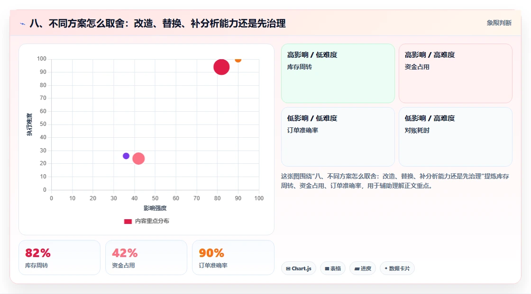This screenshot has height=294, width=531.
Task: Click the icon in the 进度 tag
Action: tap(357, 268)
